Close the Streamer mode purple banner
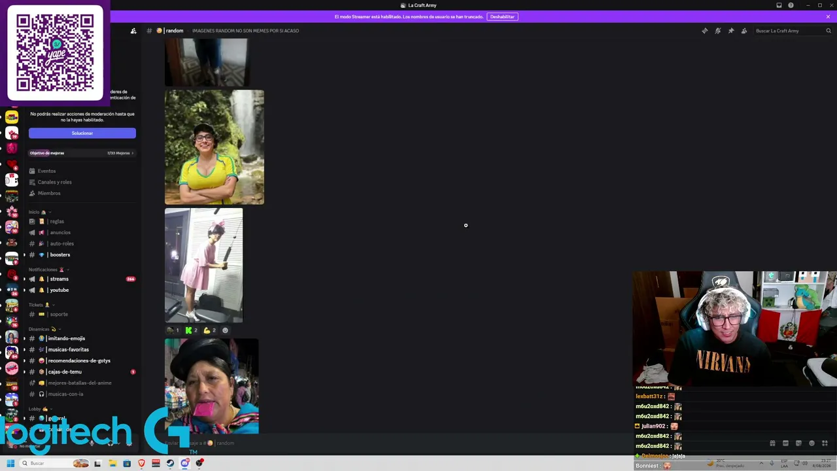The width and height of the screenshot is (837, 471). (828, 16)
